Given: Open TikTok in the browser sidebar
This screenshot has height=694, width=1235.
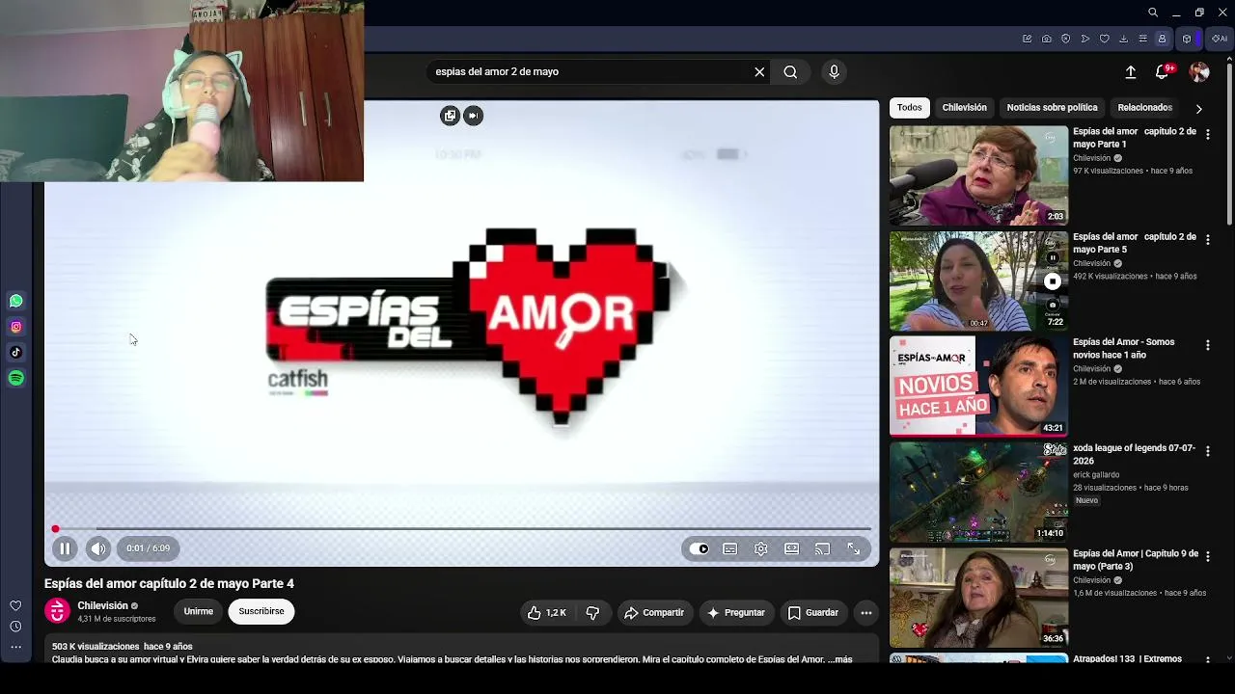Looking at the screenshot, I should [x=15, y=353].
